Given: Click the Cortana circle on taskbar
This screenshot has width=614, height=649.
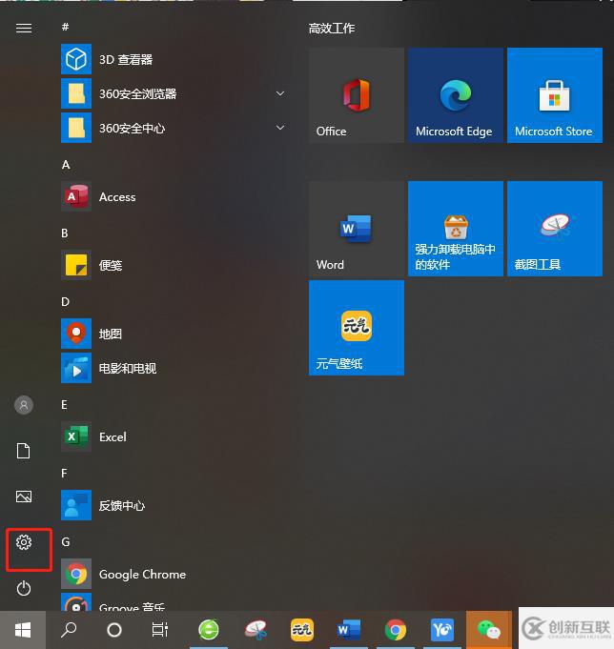Looking at the screenshot, I should (114, 630).
